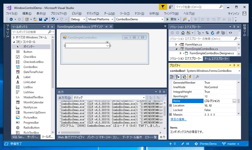
Task: Click the feedback icon beside quick launch
Action: (x=171, y=7)
